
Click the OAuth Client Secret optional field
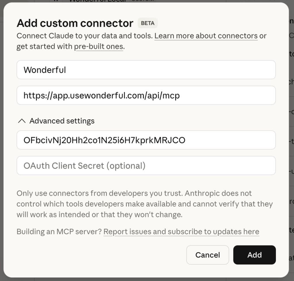(146, 165)
